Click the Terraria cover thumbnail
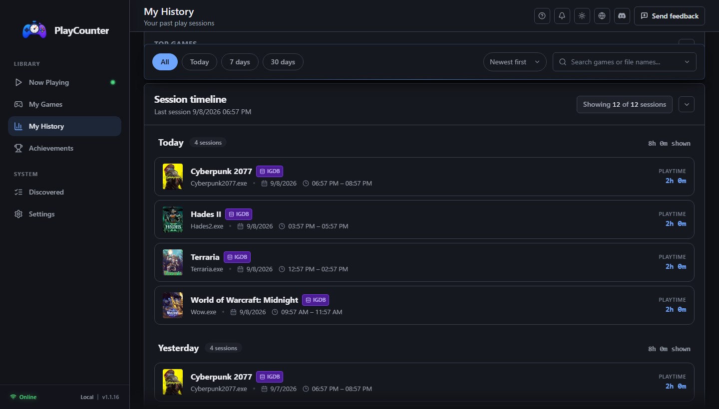This screenshot has height=409, width=719. coord(173,262)
